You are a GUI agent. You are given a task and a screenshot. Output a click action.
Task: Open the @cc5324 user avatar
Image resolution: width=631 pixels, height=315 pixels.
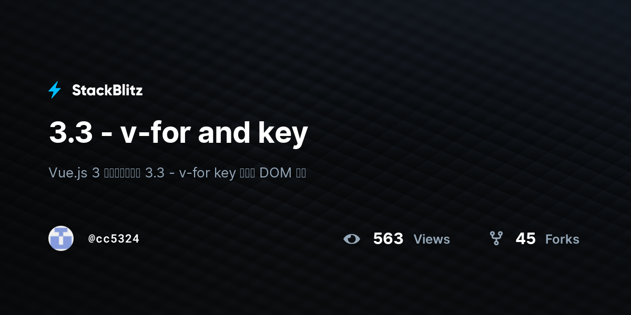(61, 238)
